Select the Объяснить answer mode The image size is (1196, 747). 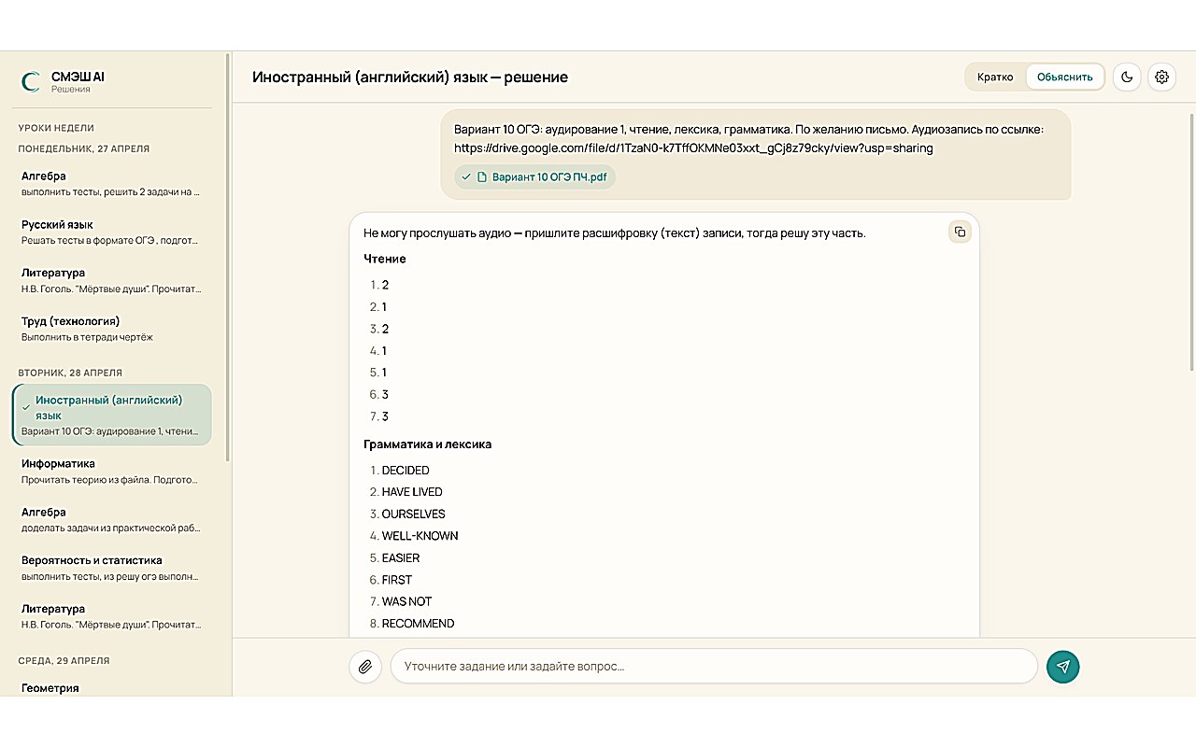[1064, 77]
